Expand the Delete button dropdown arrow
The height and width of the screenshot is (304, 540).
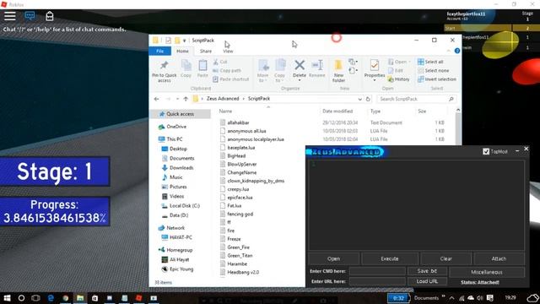pos(300,81)
